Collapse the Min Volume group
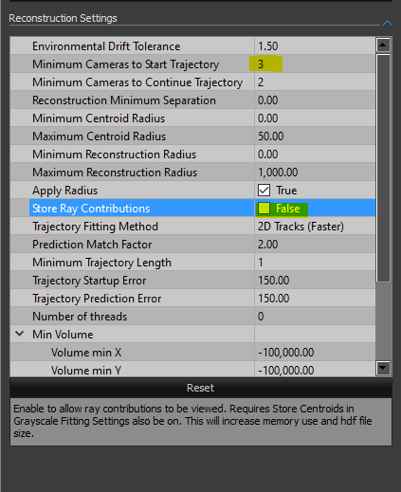The image size is (401, 492). coord(20,334)
